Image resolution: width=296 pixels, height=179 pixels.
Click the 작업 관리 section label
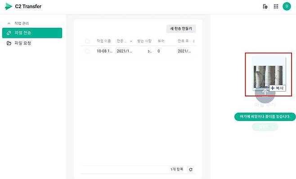pos(22,23)
